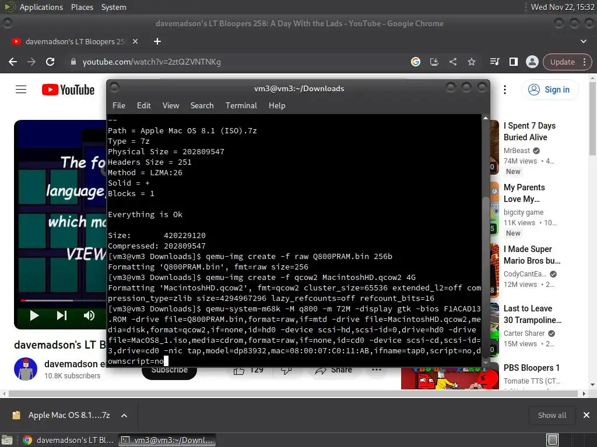Open media controls icon in Chrome toolbar
The width and height of the screenshot is (597, 447).
tap(494, 62)
